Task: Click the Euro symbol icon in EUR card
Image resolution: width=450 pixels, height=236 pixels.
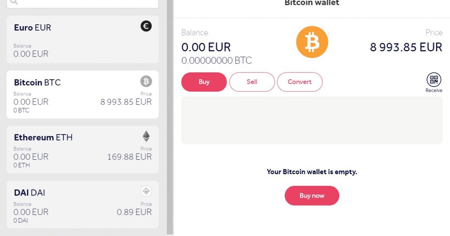Action: click(146, 26)
